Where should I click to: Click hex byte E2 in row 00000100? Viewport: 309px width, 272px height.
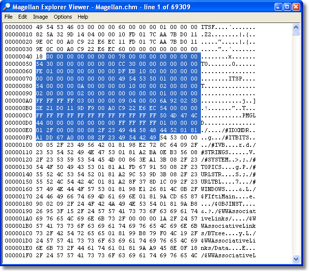point(142,145)
